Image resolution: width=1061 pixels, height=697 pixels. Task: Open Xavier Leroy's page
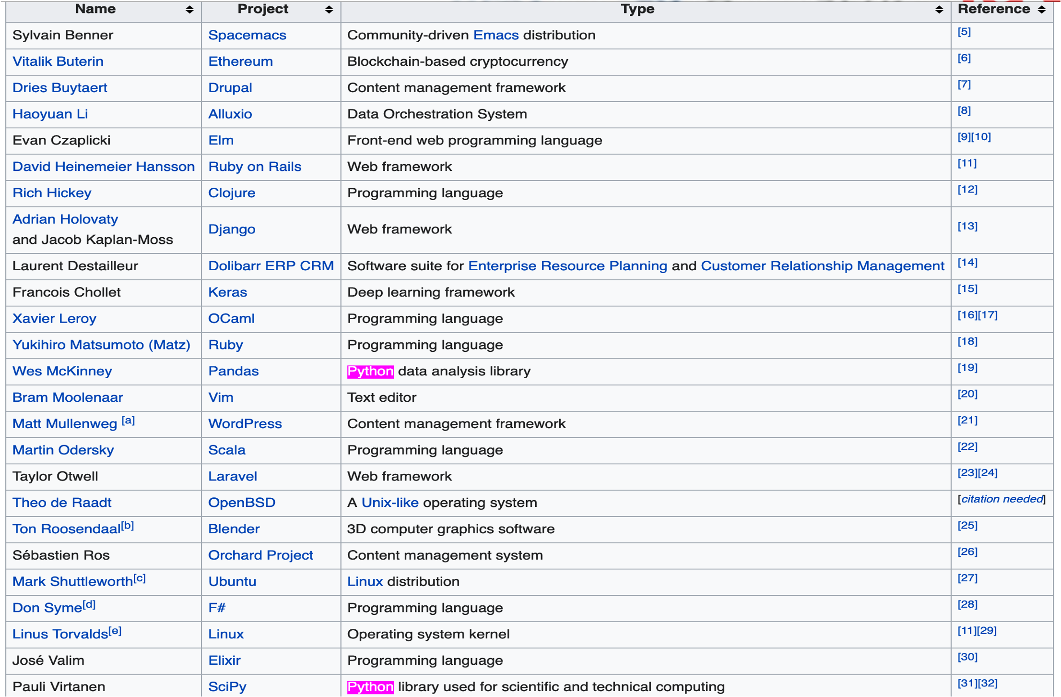54,319
